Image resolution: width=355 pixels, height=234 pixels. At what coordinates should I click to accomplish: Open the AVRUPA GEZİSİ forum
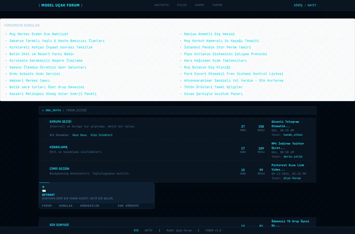click(x=60, y=121)
